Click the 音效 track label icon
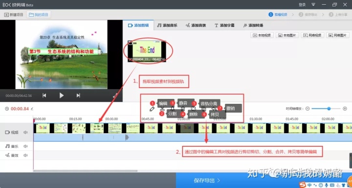The width and height of the screenshot is (352, 188). pyautogui.click(x=7, y=155)
